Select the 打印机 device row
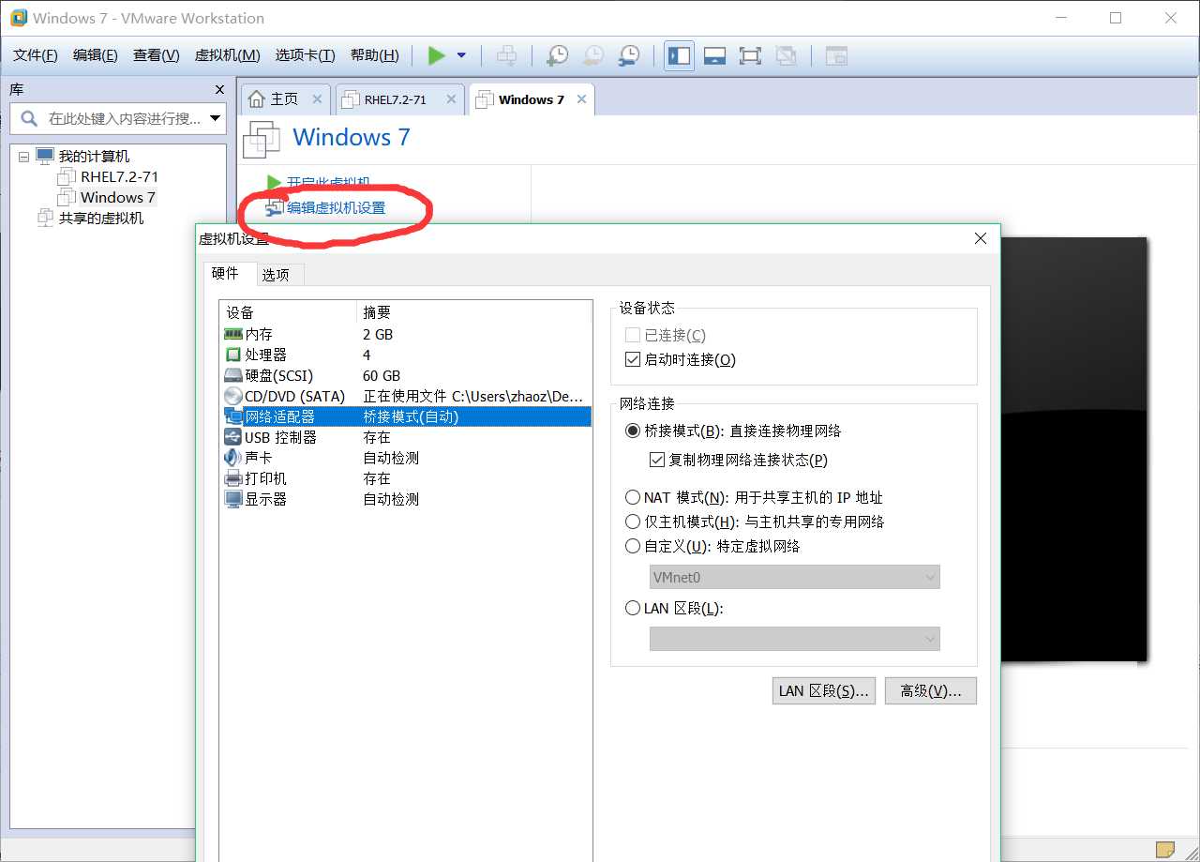 (405, 478)
